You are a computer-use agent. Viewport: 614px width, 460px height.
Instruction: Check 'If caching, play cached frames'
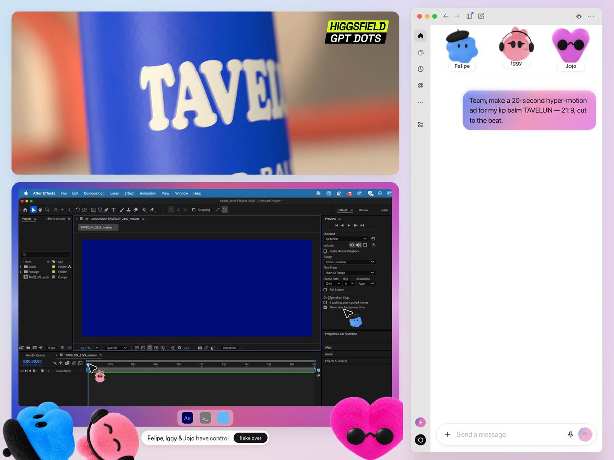pos(325,303)
